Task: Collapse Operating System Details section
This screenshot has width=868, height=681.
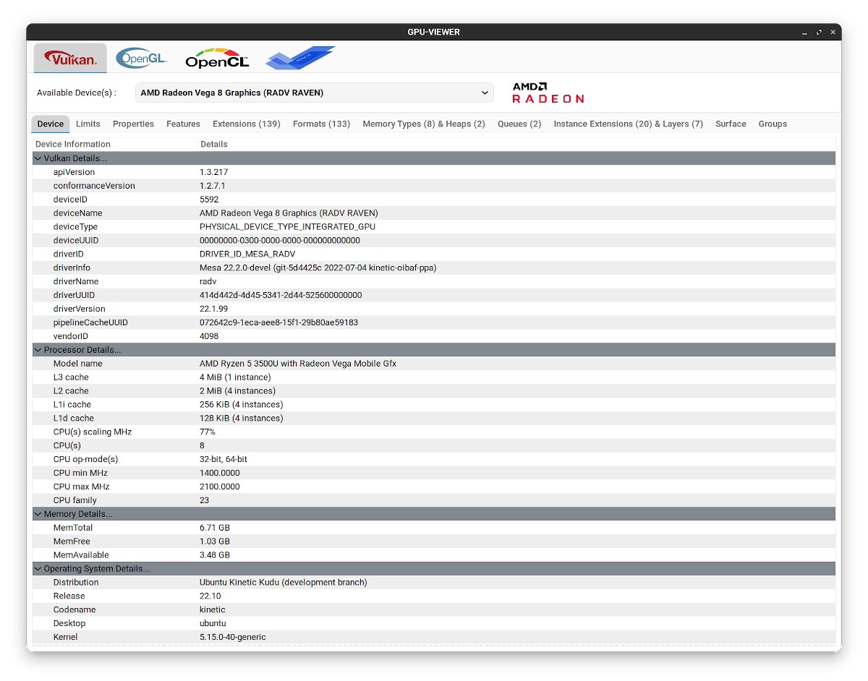Action: (x=38, y=569)
